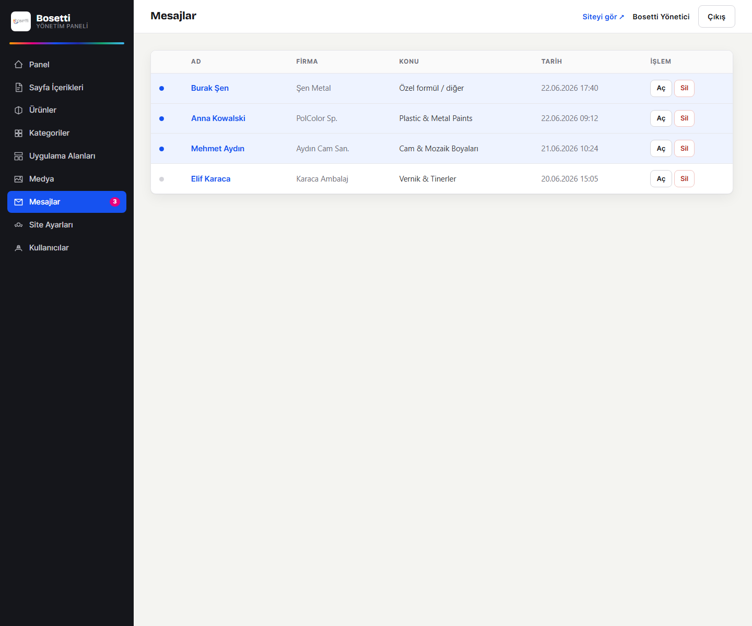
Task: Click the Site Ayarları gear icon
Action: pos(18,225)
